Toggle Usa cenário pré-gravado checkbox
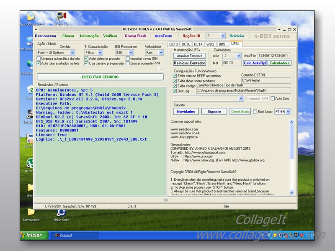 pos(86,64)
